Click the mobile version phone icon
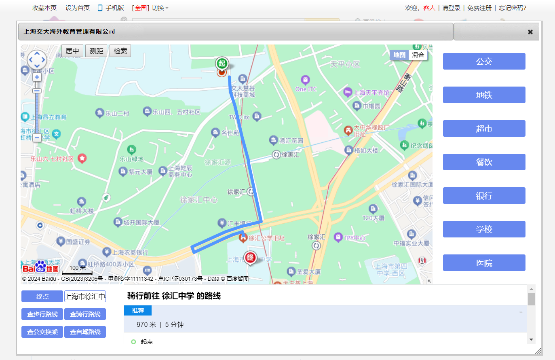 click(100, 8)
